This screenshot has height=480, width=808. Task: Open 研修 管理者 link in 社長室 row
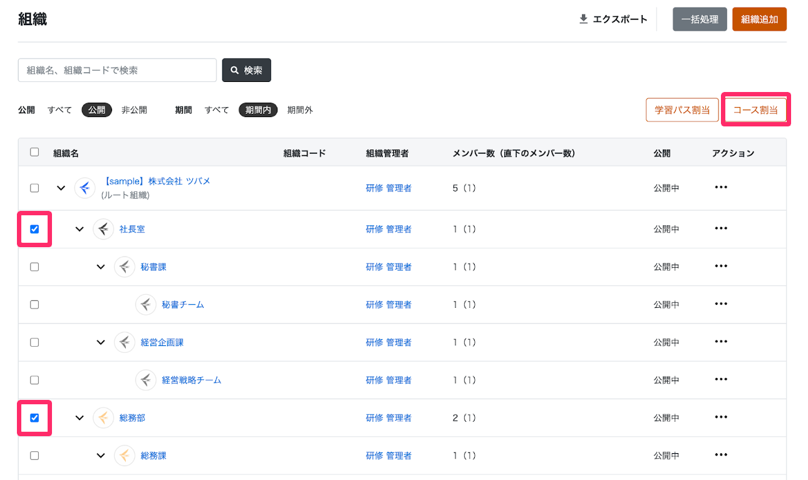[x=389, y=229]
